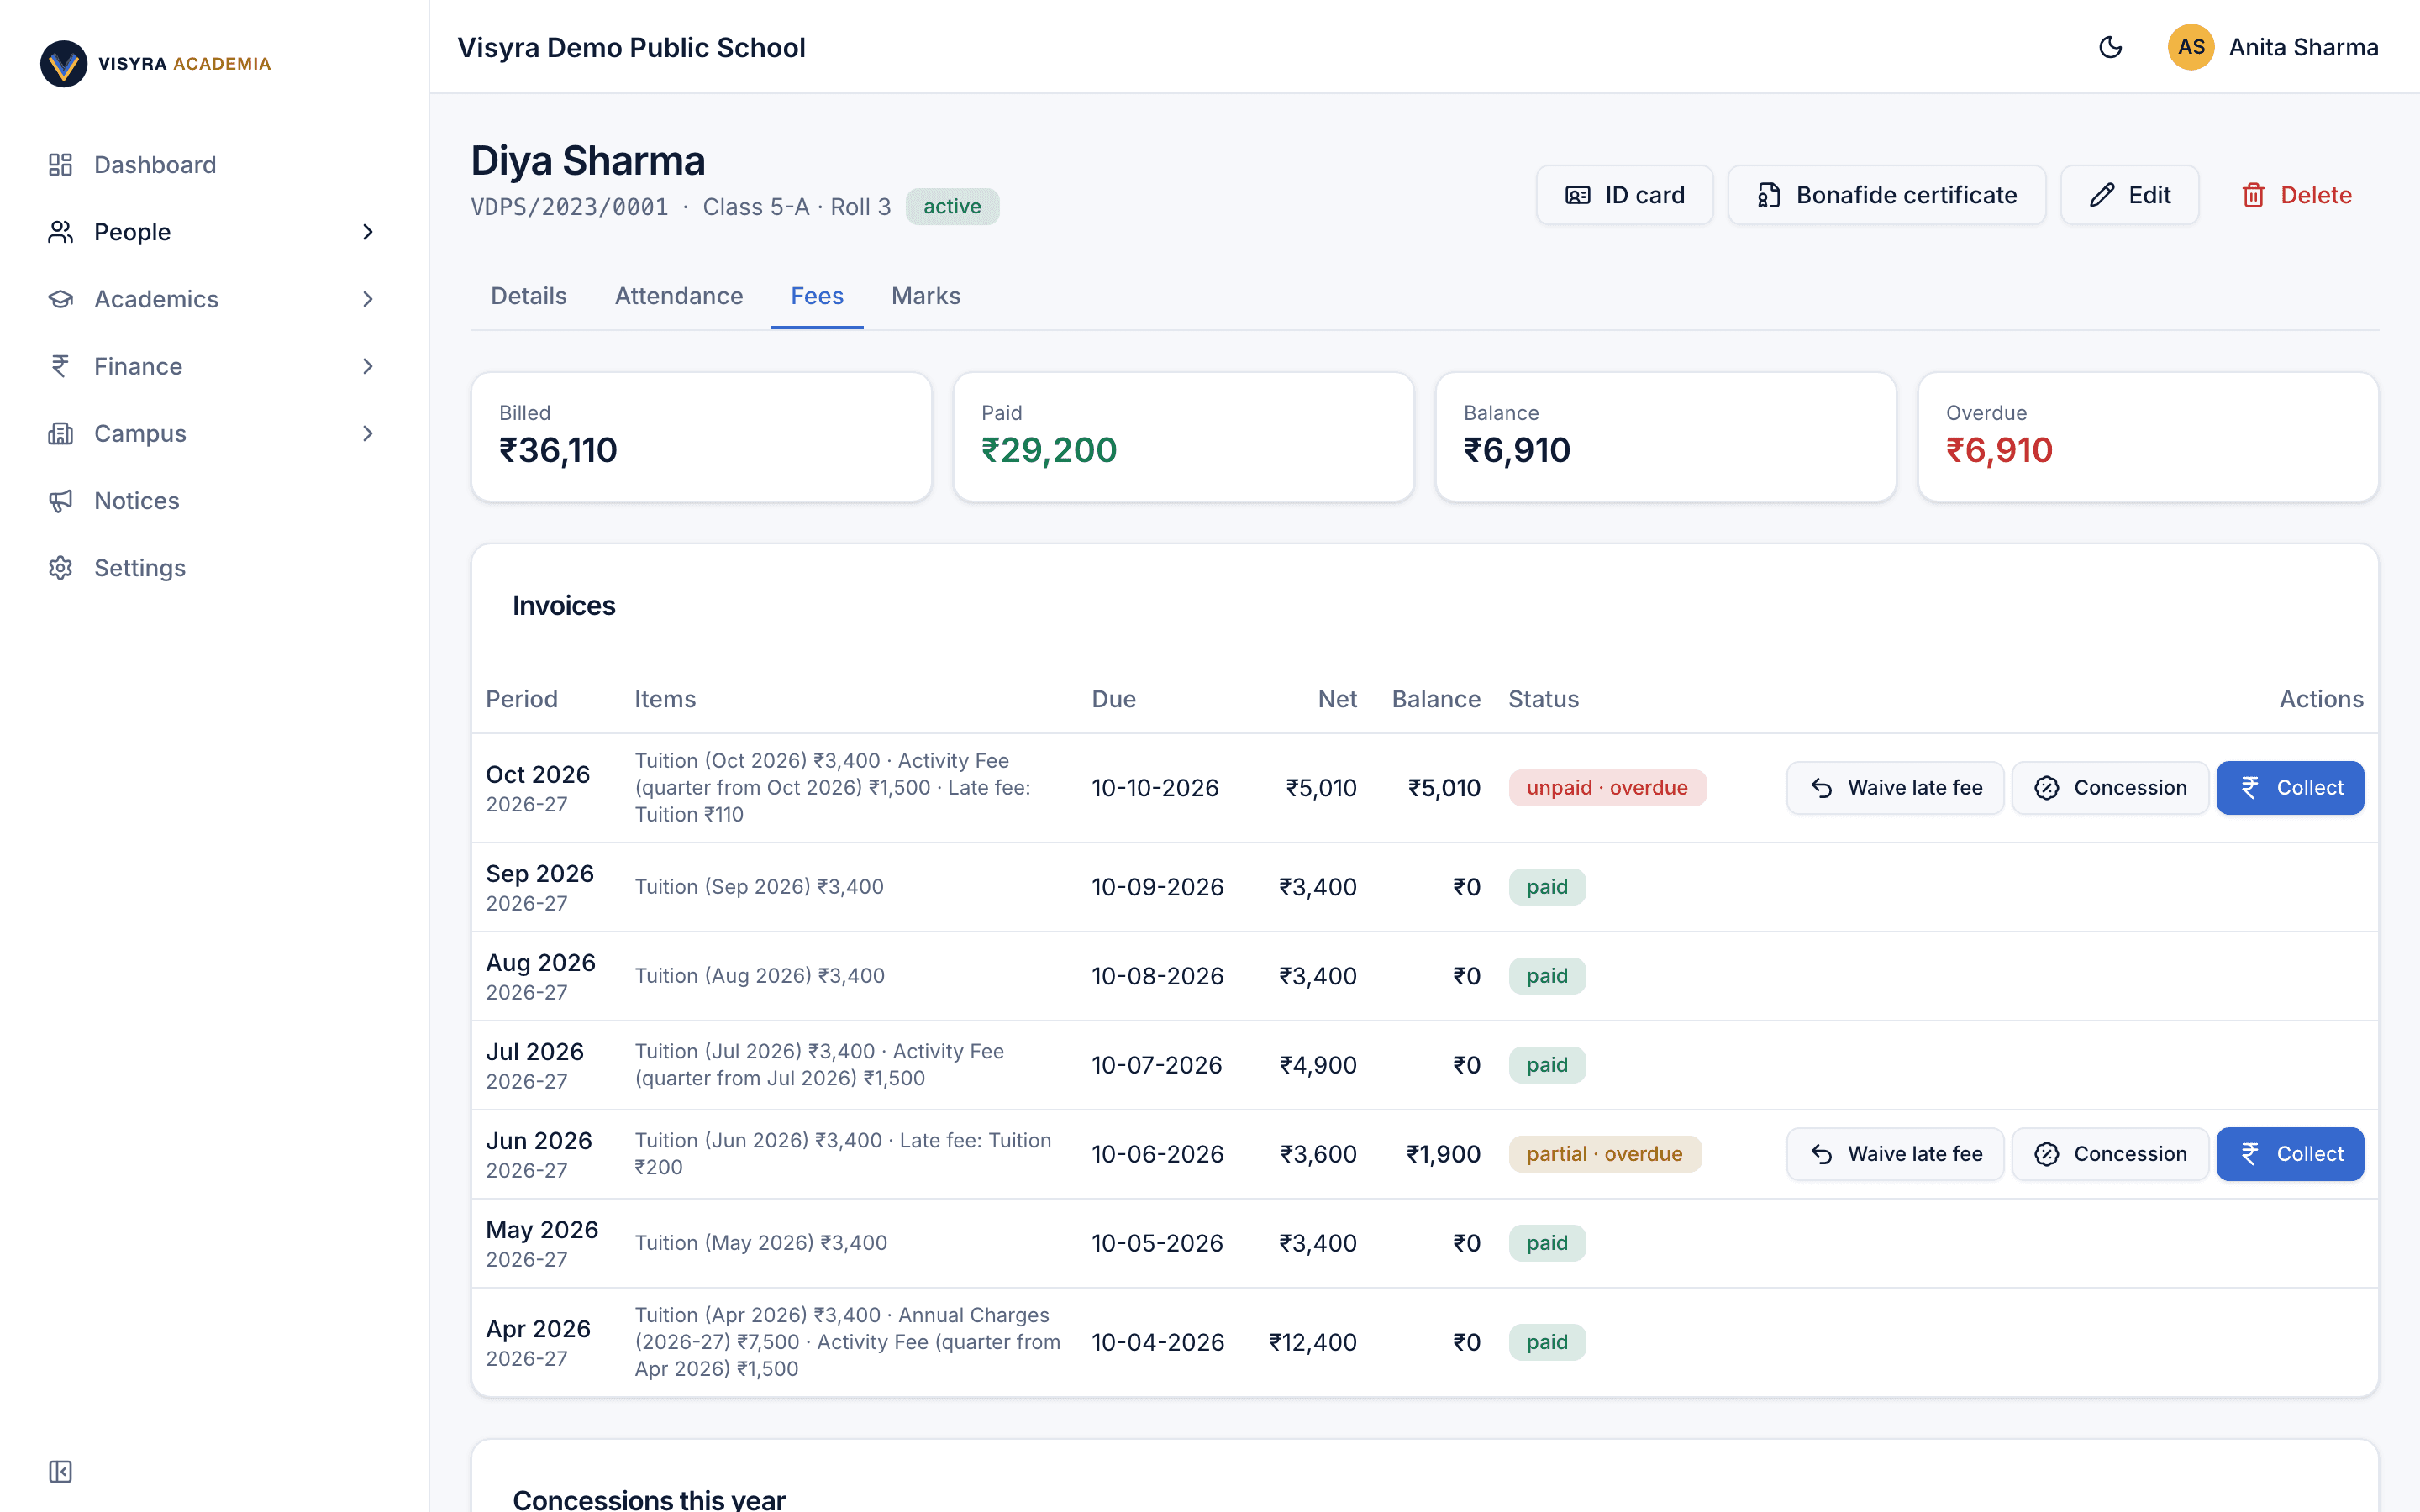Image resolution: width=2420 pixels, height=1512 pixels.
Task: Click the rupee icon on Oct 2026 Collect
Action: 2250,788
